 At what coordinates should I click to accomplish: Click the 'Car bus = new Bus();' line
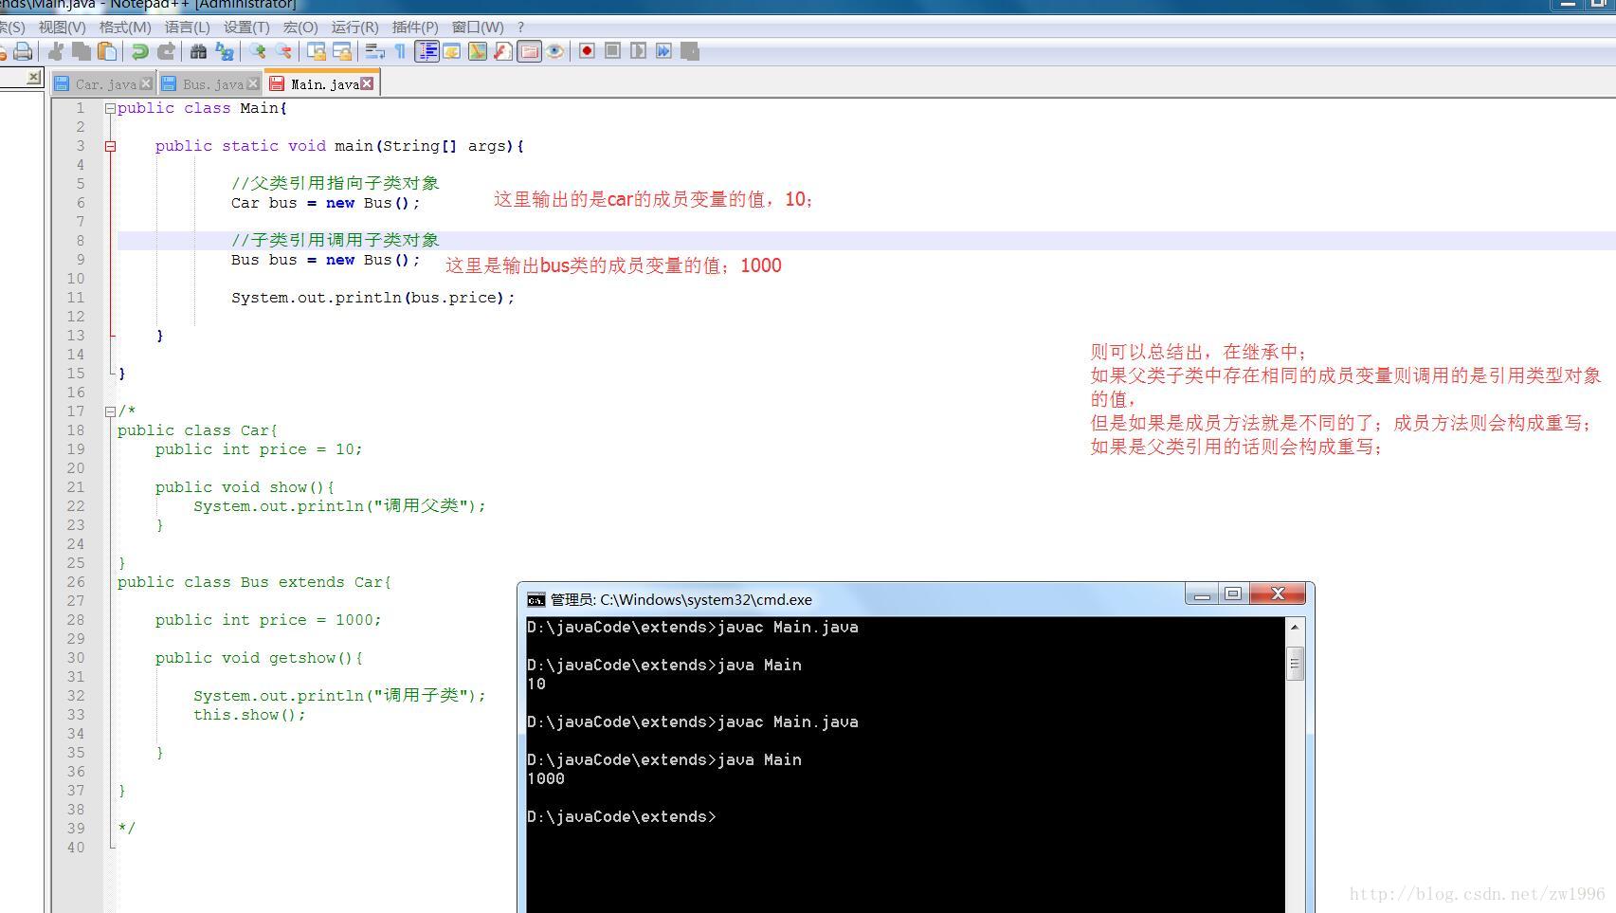click(325, 203)
